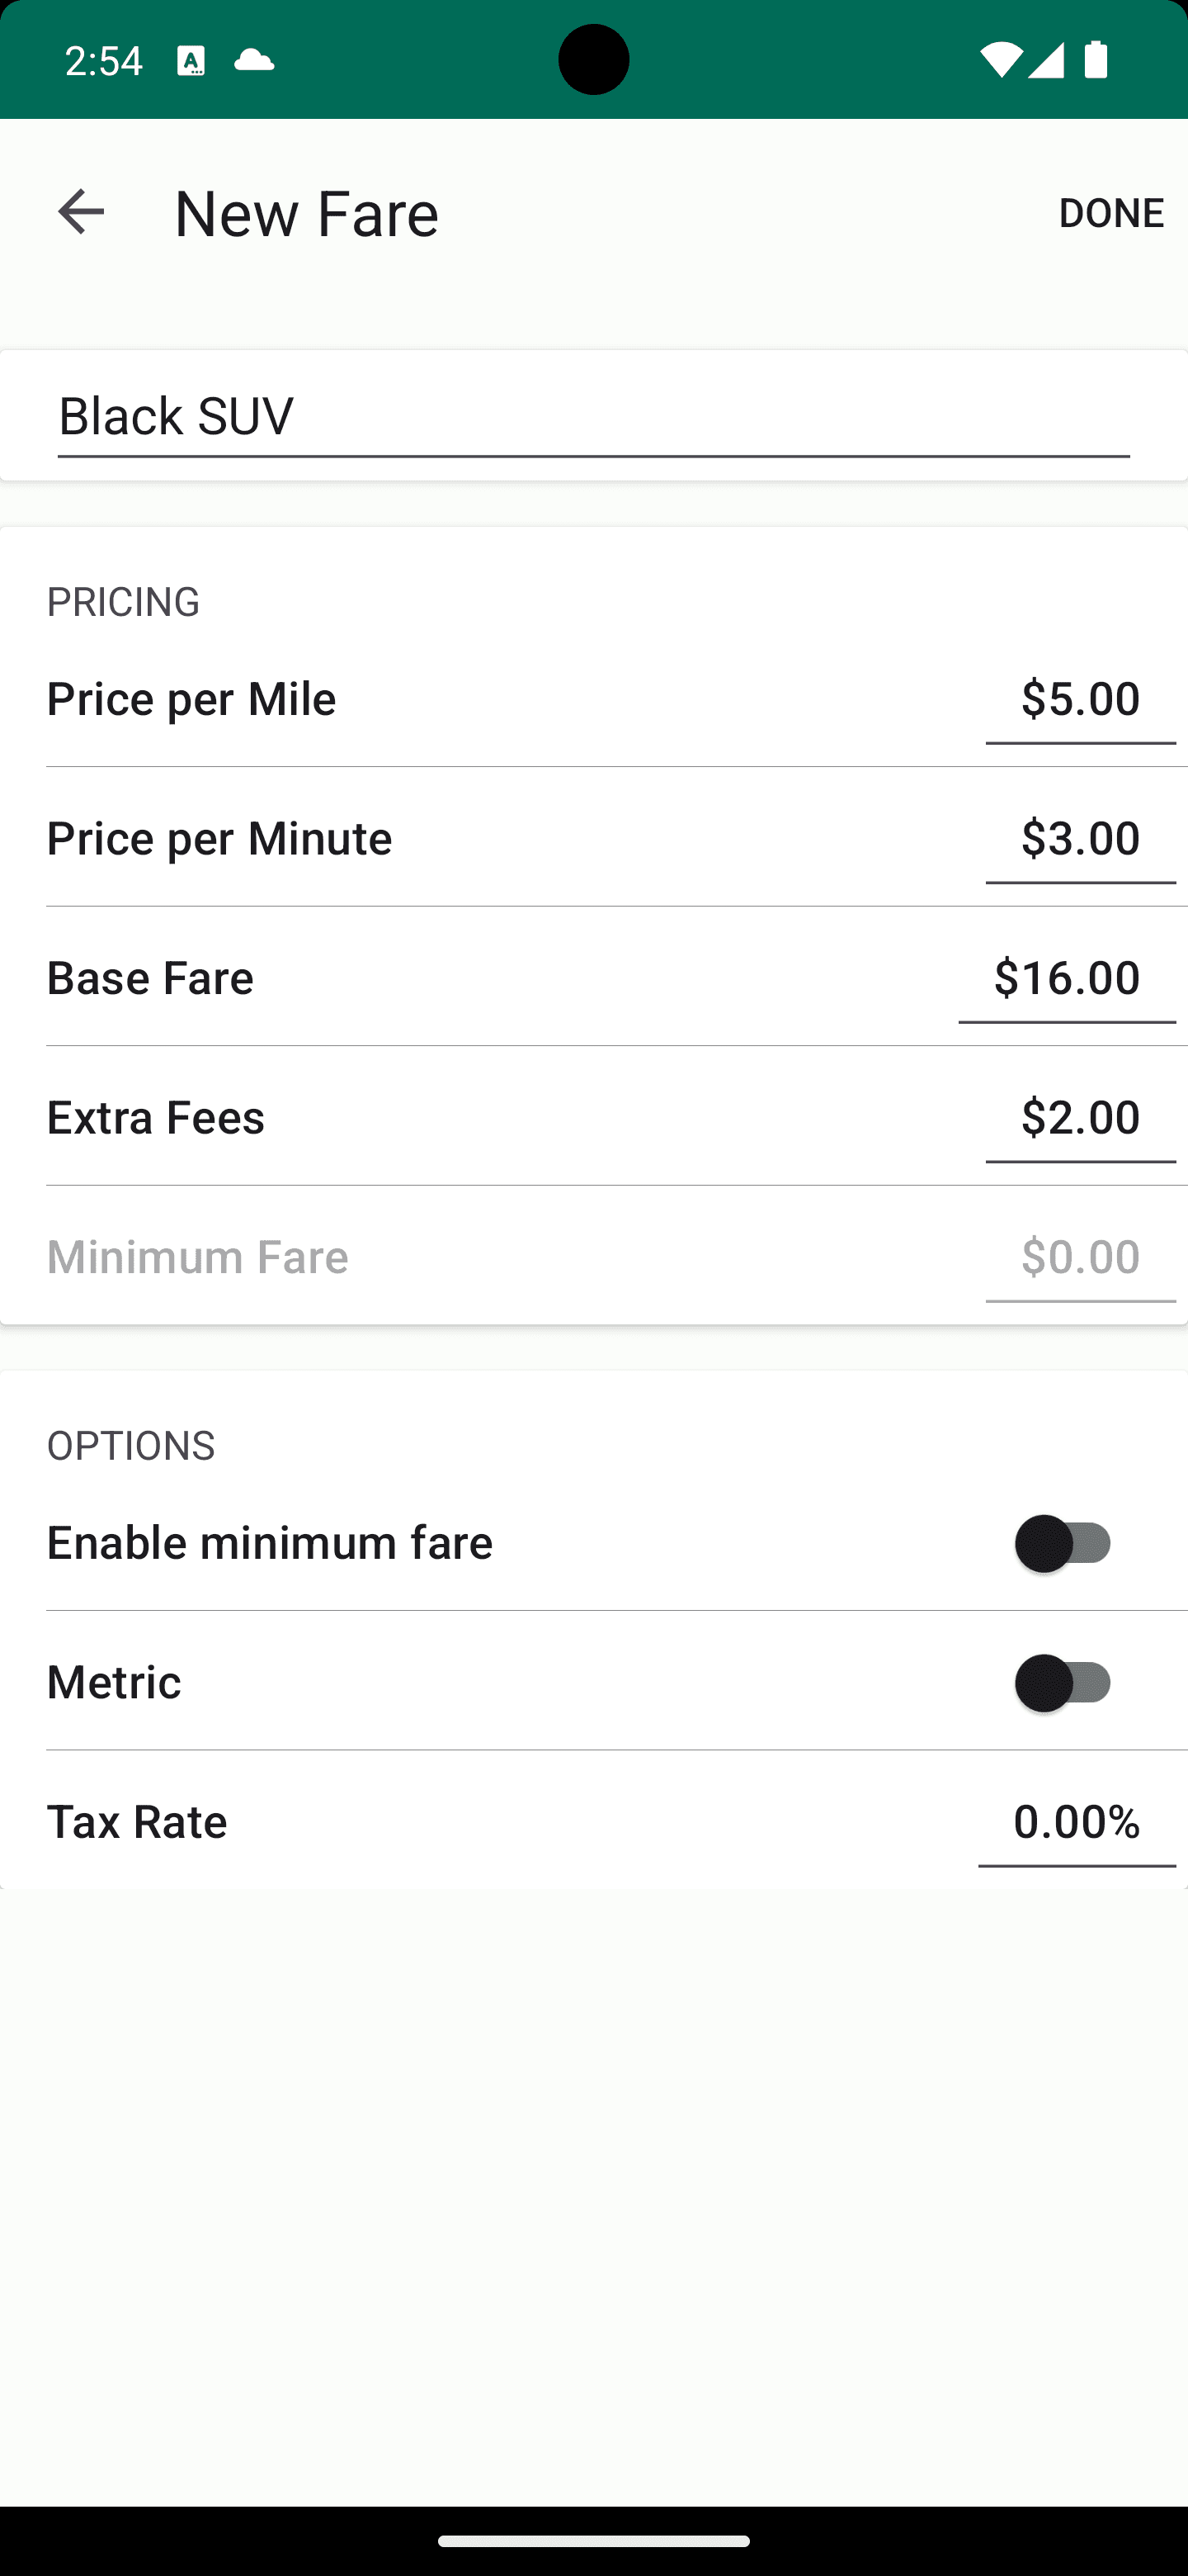1188x2576 pixels.
Task: Edit the Price per Mile amount
Action: point(1079,699)
